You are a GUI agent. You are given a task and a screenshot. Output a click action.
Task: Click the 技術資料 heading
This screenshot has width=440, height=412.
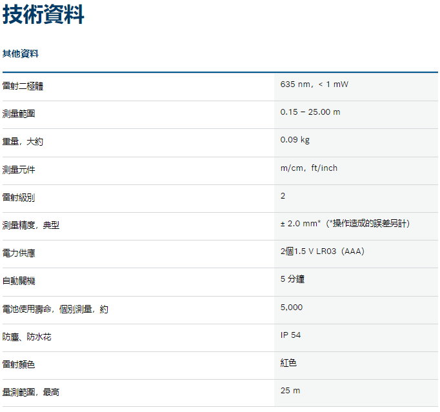pos(43,14)
